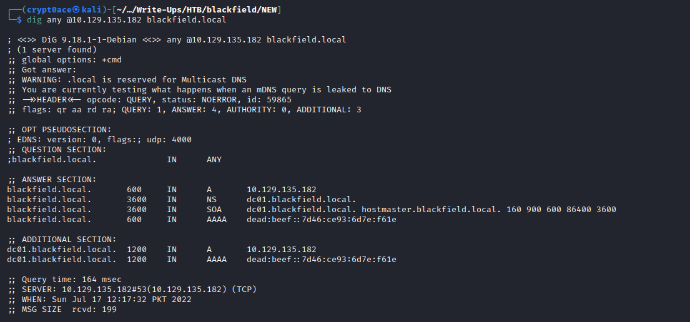Click the AAAA address in the answer section
The height and width of the screenshot is (322, 690).
[322, 219]
